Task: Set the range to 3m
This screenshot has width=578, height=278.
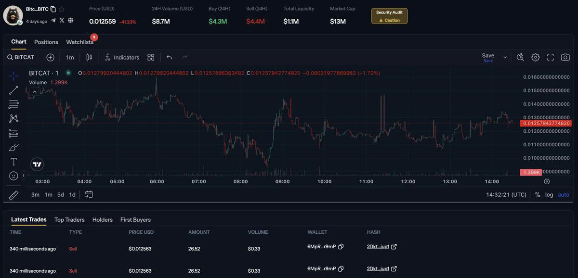Action: click(x=35, y=195)
